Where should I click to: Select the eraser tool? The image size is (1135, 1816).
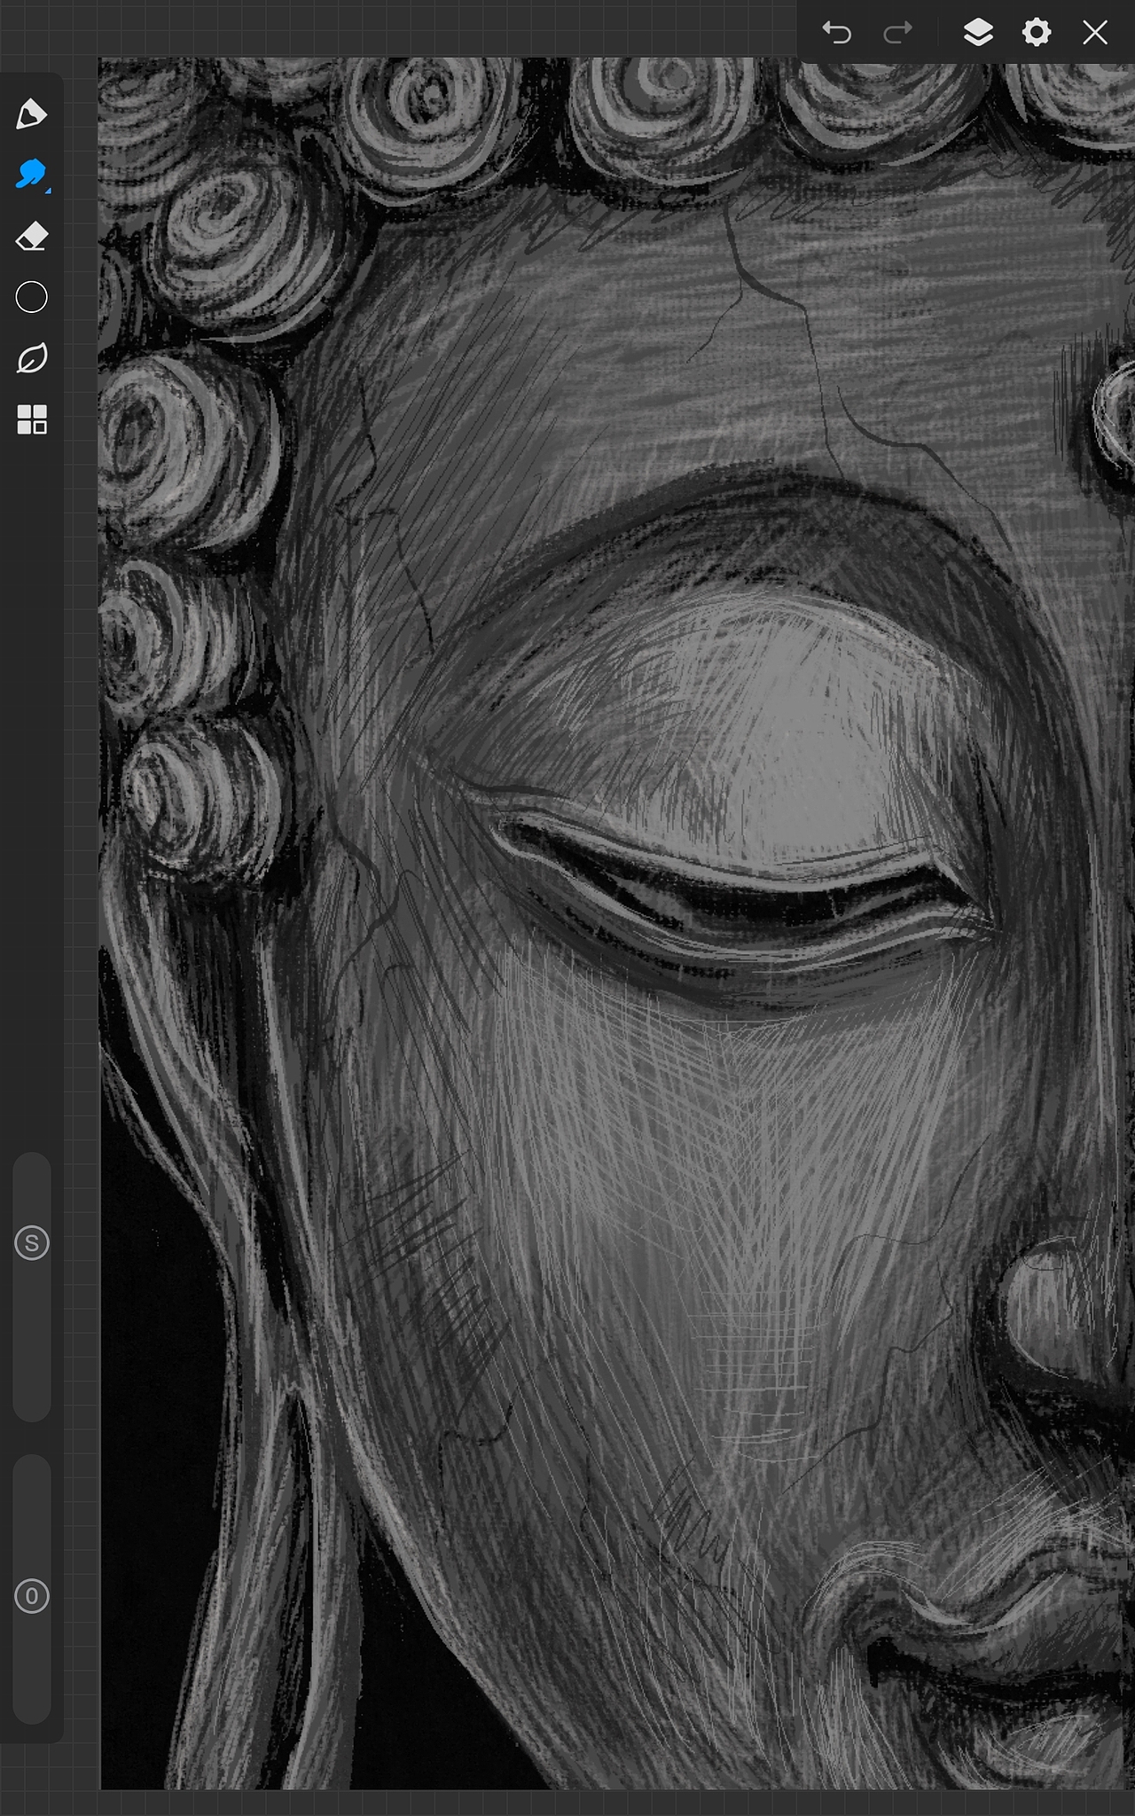(32, 237)
